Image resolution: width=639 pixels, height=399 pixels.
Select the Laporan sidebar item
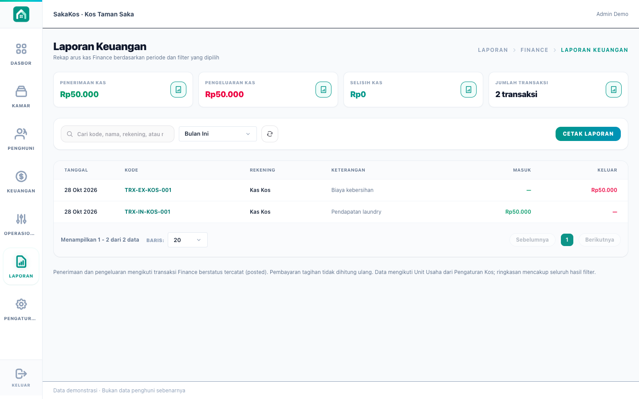click(x=21, y=267)
